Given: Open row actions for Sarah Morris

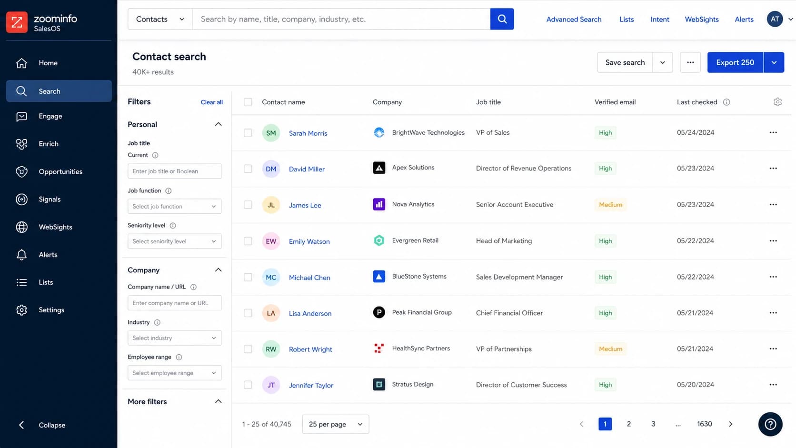Looking at the screenshot, I should coord(773,132).
